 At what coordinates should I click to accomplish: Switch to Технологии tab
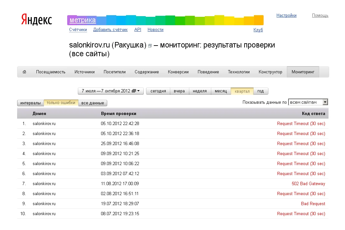pyautogui.click(x=239, y=72)
